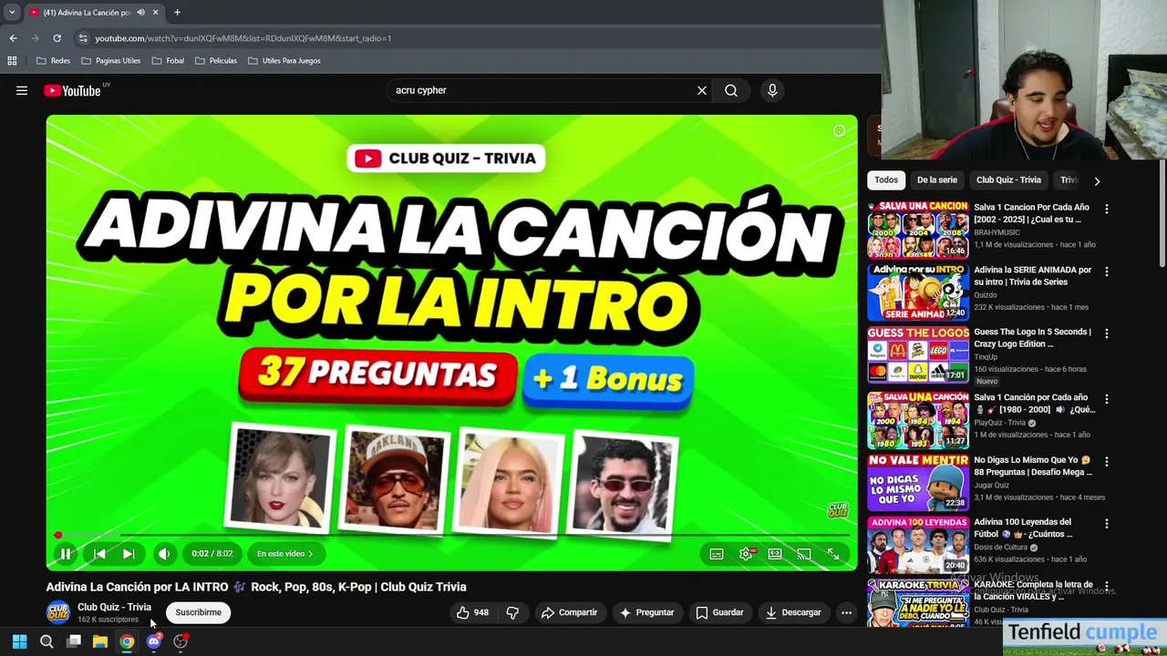The height and width of the screenshot is (656, 1167).
Task: Open the Chrome apps grid shortcut
Action: click(12, 61)
